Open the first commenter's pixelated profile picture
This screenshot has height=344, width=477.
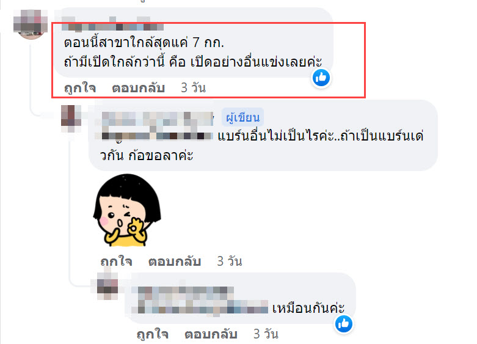31,24
